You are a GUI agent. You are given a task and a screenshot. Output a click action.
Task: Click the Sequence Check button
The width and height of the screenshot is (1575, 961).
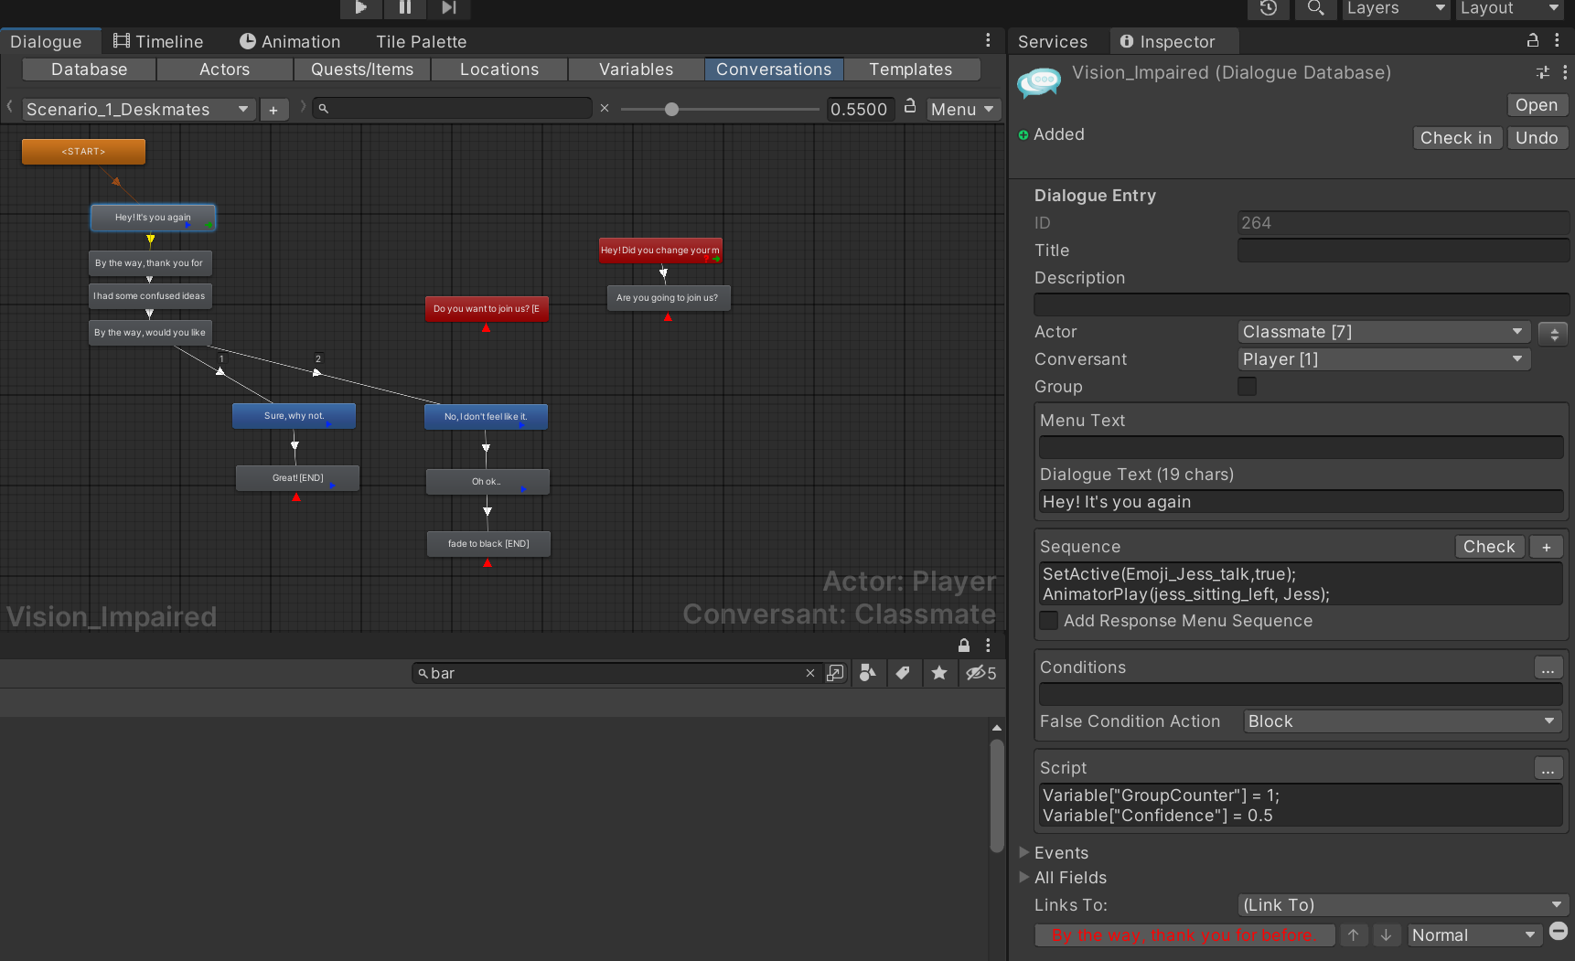tap(1489, 547)
